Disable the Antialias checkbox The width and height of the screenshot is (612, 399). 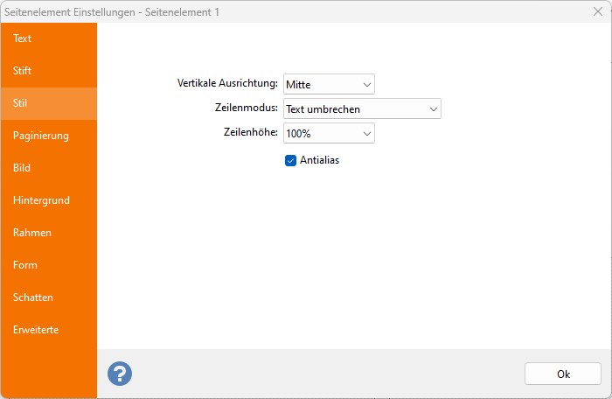tap(291, 160)
